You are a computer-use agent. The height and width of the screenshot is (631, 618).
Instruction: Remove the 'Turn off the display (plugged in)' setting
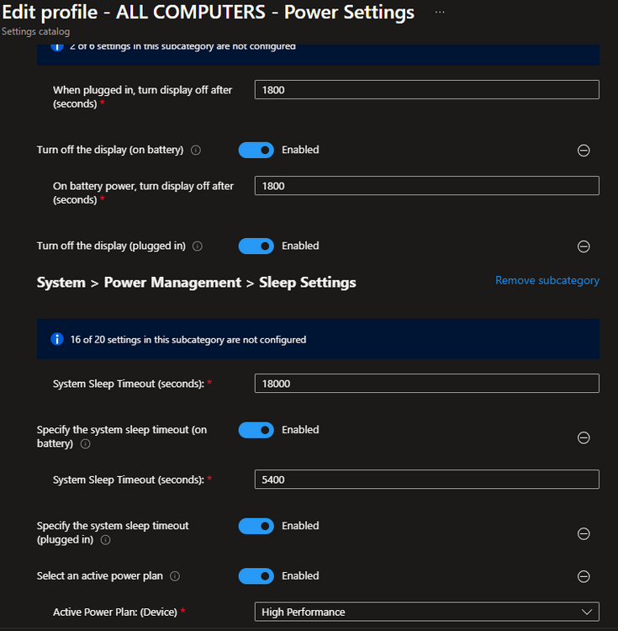[x=584, y=247]
